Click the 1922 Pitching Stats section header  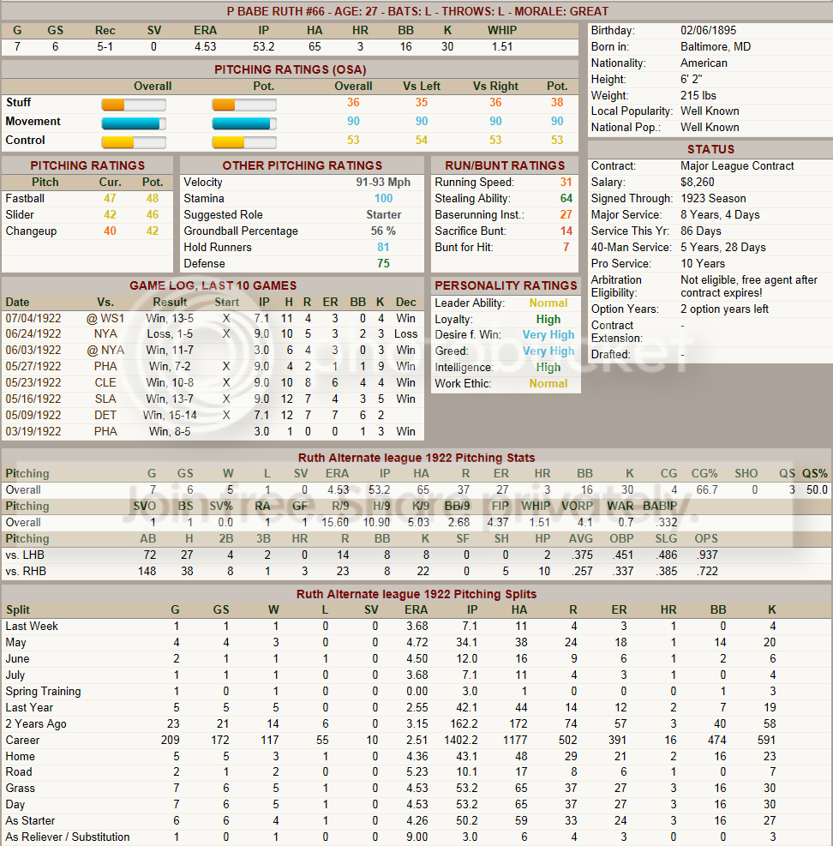point(416,458)
